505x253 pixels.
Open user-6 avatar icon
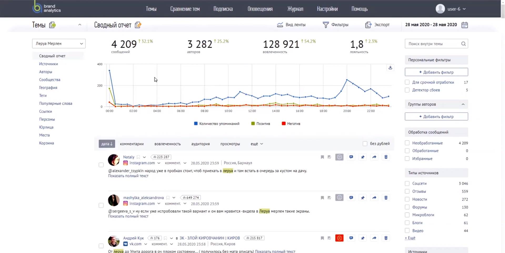[440, 9]
